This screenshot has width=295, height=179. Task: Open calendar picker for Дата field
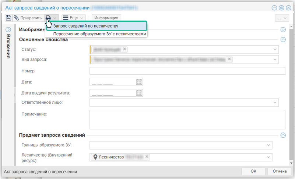coord(139,82)
